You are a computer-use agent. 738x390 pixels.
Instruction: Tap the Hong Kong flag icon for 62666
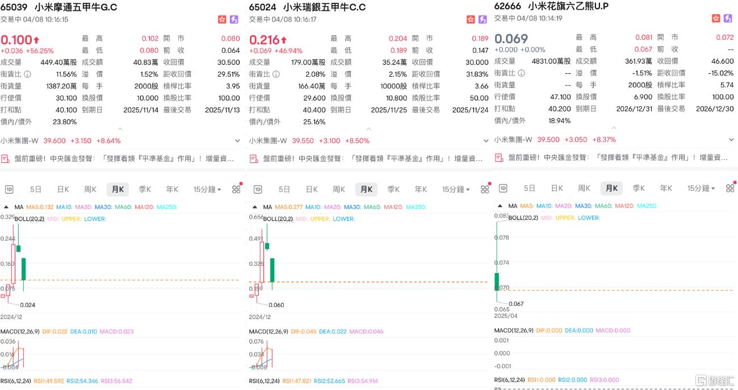coord(716,19)
